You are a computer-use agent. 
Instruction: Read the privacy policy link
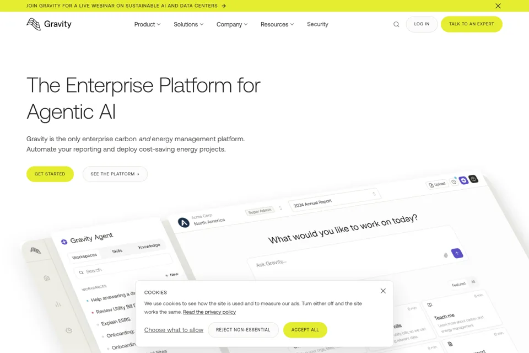point(209,312)
